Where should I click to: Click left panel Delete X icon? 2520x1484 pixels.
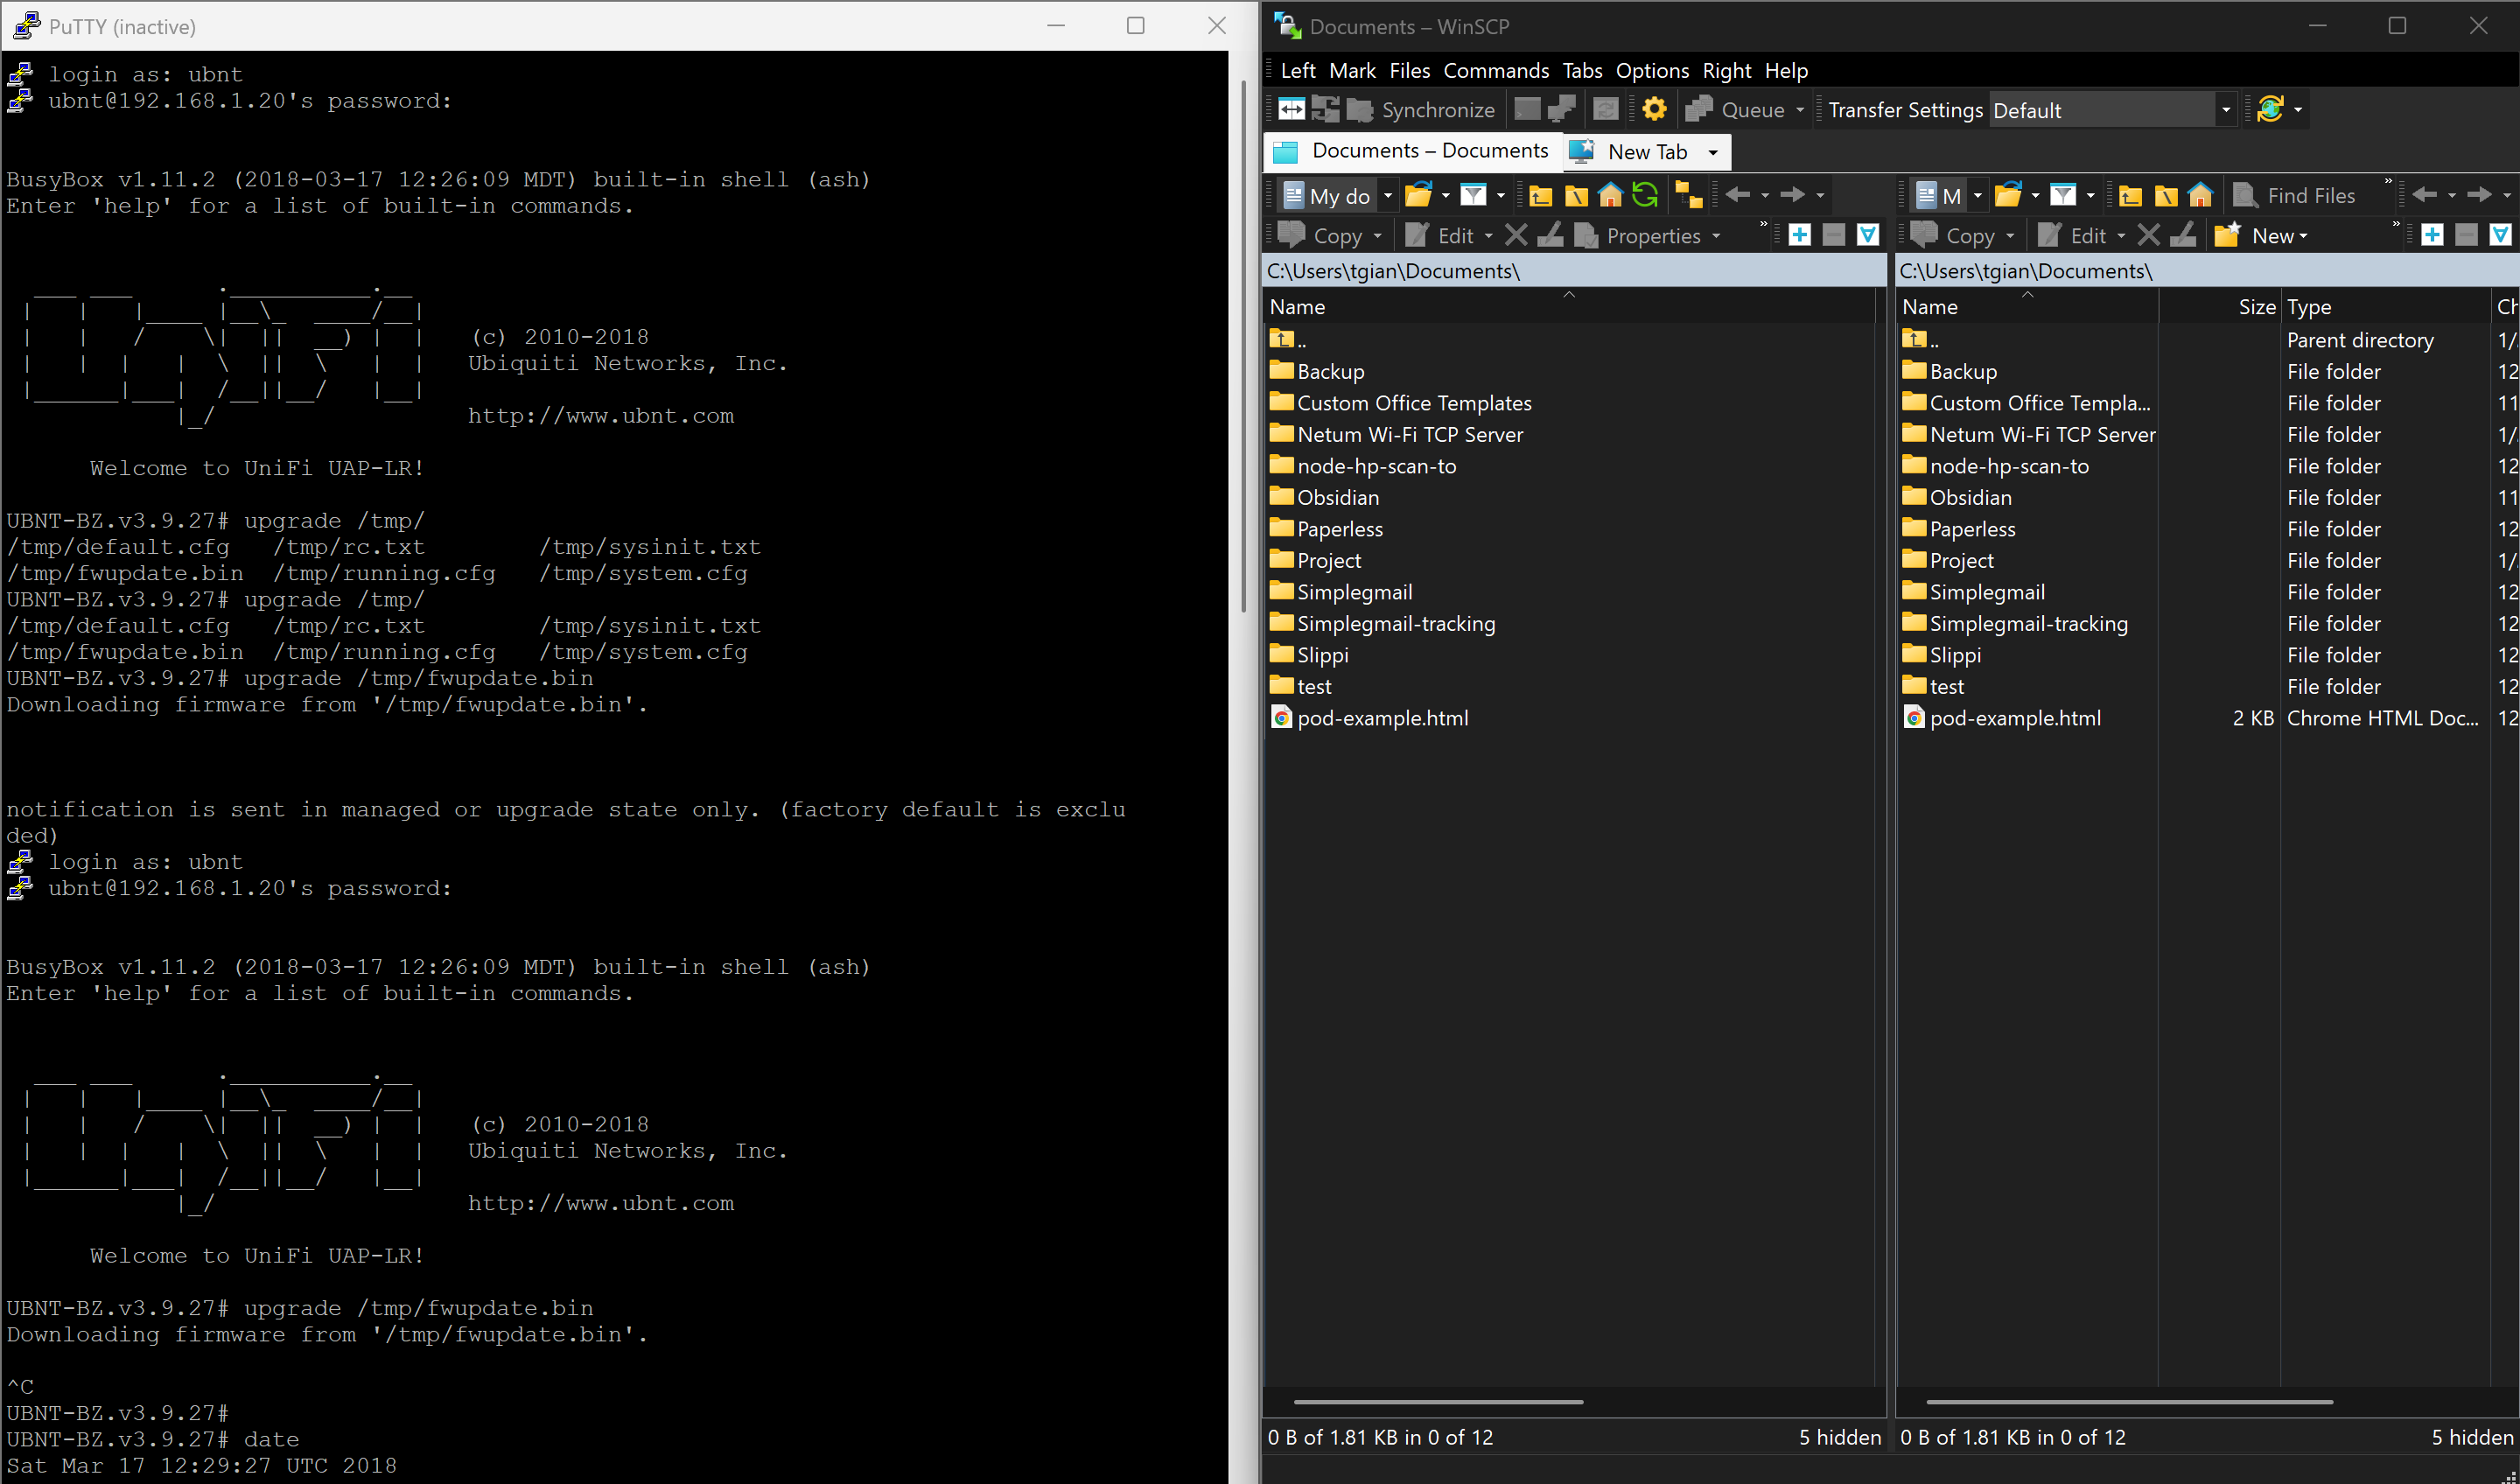point(1516,235)
